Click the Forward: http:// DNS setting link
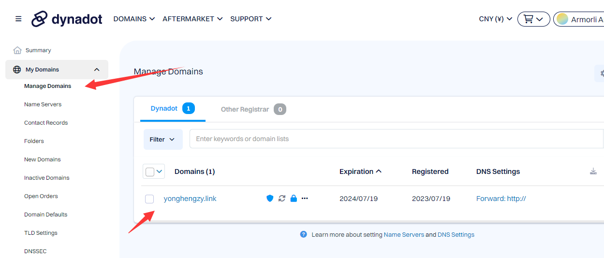 click(x=501, y=199)
